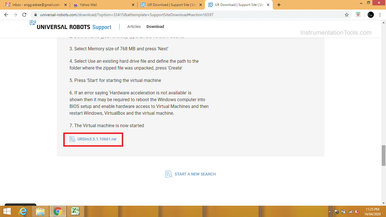Screen dimensions: 386x217
Task: Click the muted volume tray icon
Action: click(357, 212)
